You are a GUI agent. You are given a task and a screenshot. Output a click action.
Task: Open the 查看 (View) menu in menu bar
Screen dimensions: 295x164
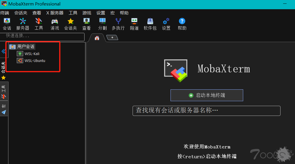[x=37, y=13]
